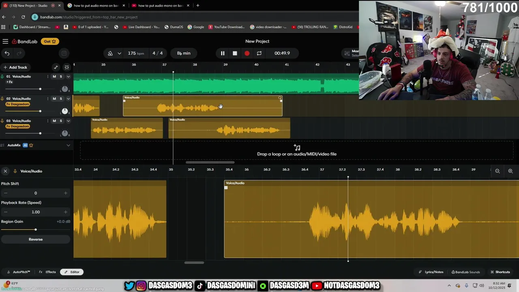Image resolution: width=519 pixels, height=292 pixels.
Task: Open the metronome options dropdown
Action: [x=119, y=53]
